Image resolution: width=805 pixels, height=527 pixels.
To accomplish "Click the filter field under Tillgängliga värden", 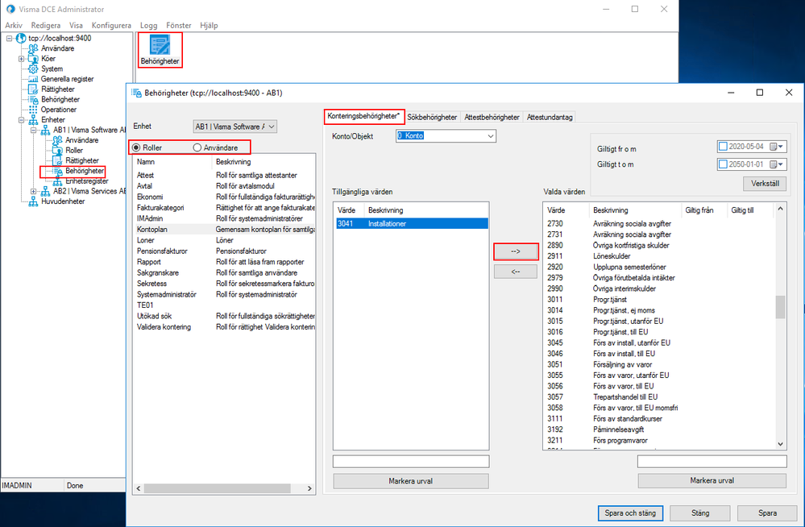I will [x=411, y=461].
